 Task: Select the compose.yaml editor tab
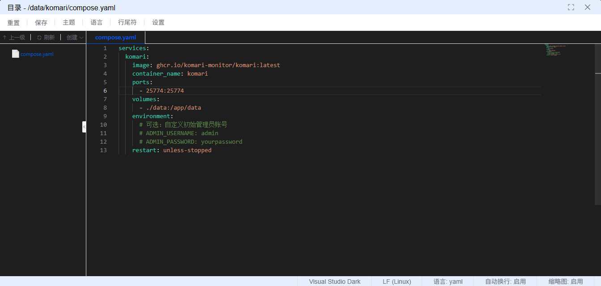(x=115, y=38)
